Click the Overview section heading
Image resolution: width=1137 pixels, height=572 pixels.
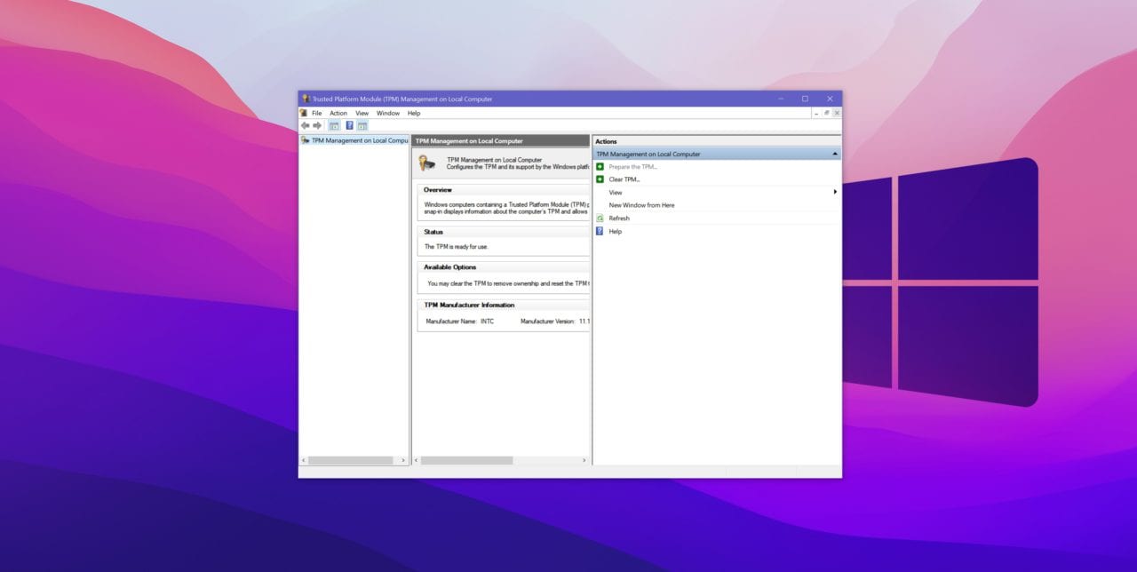(x=438, y=190)
